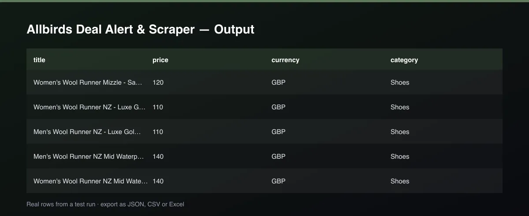Click price 110 in Women's NZ Luxe row

coord(158,107)
